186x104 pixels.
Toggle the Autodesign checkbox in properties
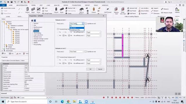click(26, 82)
